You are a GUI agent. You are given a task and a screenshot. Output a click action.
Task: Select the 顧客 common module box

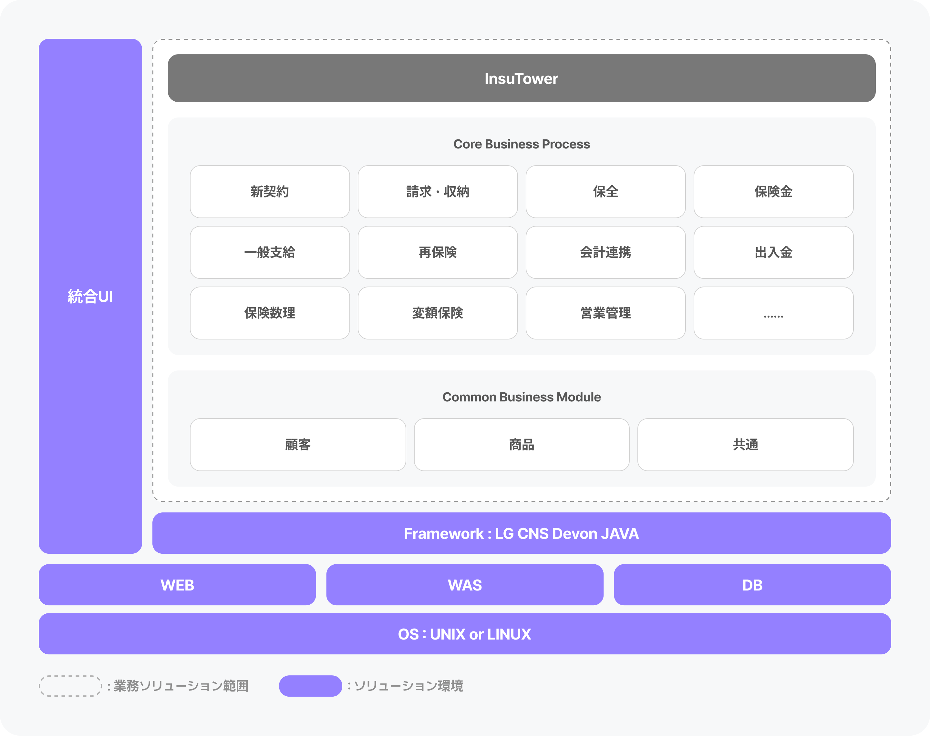point(297,445)
